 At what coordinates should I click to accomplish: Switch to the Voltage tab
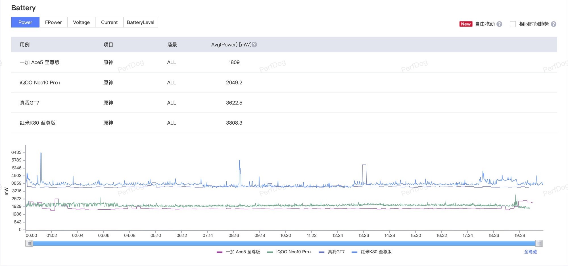[x=81, y=22]
